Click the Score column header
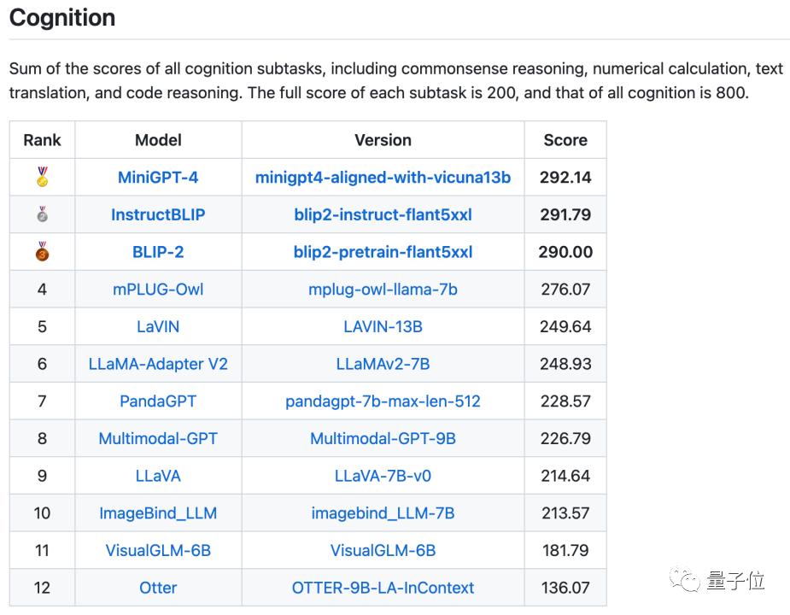This screenshot has height=615, width=790. [565, 140]
